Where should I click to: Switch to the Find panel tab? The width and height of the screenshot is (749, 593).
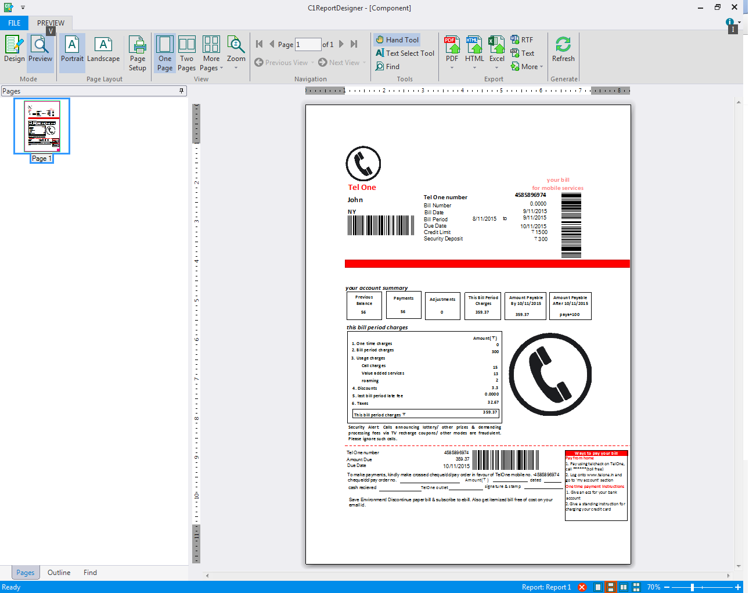[90, 573]
